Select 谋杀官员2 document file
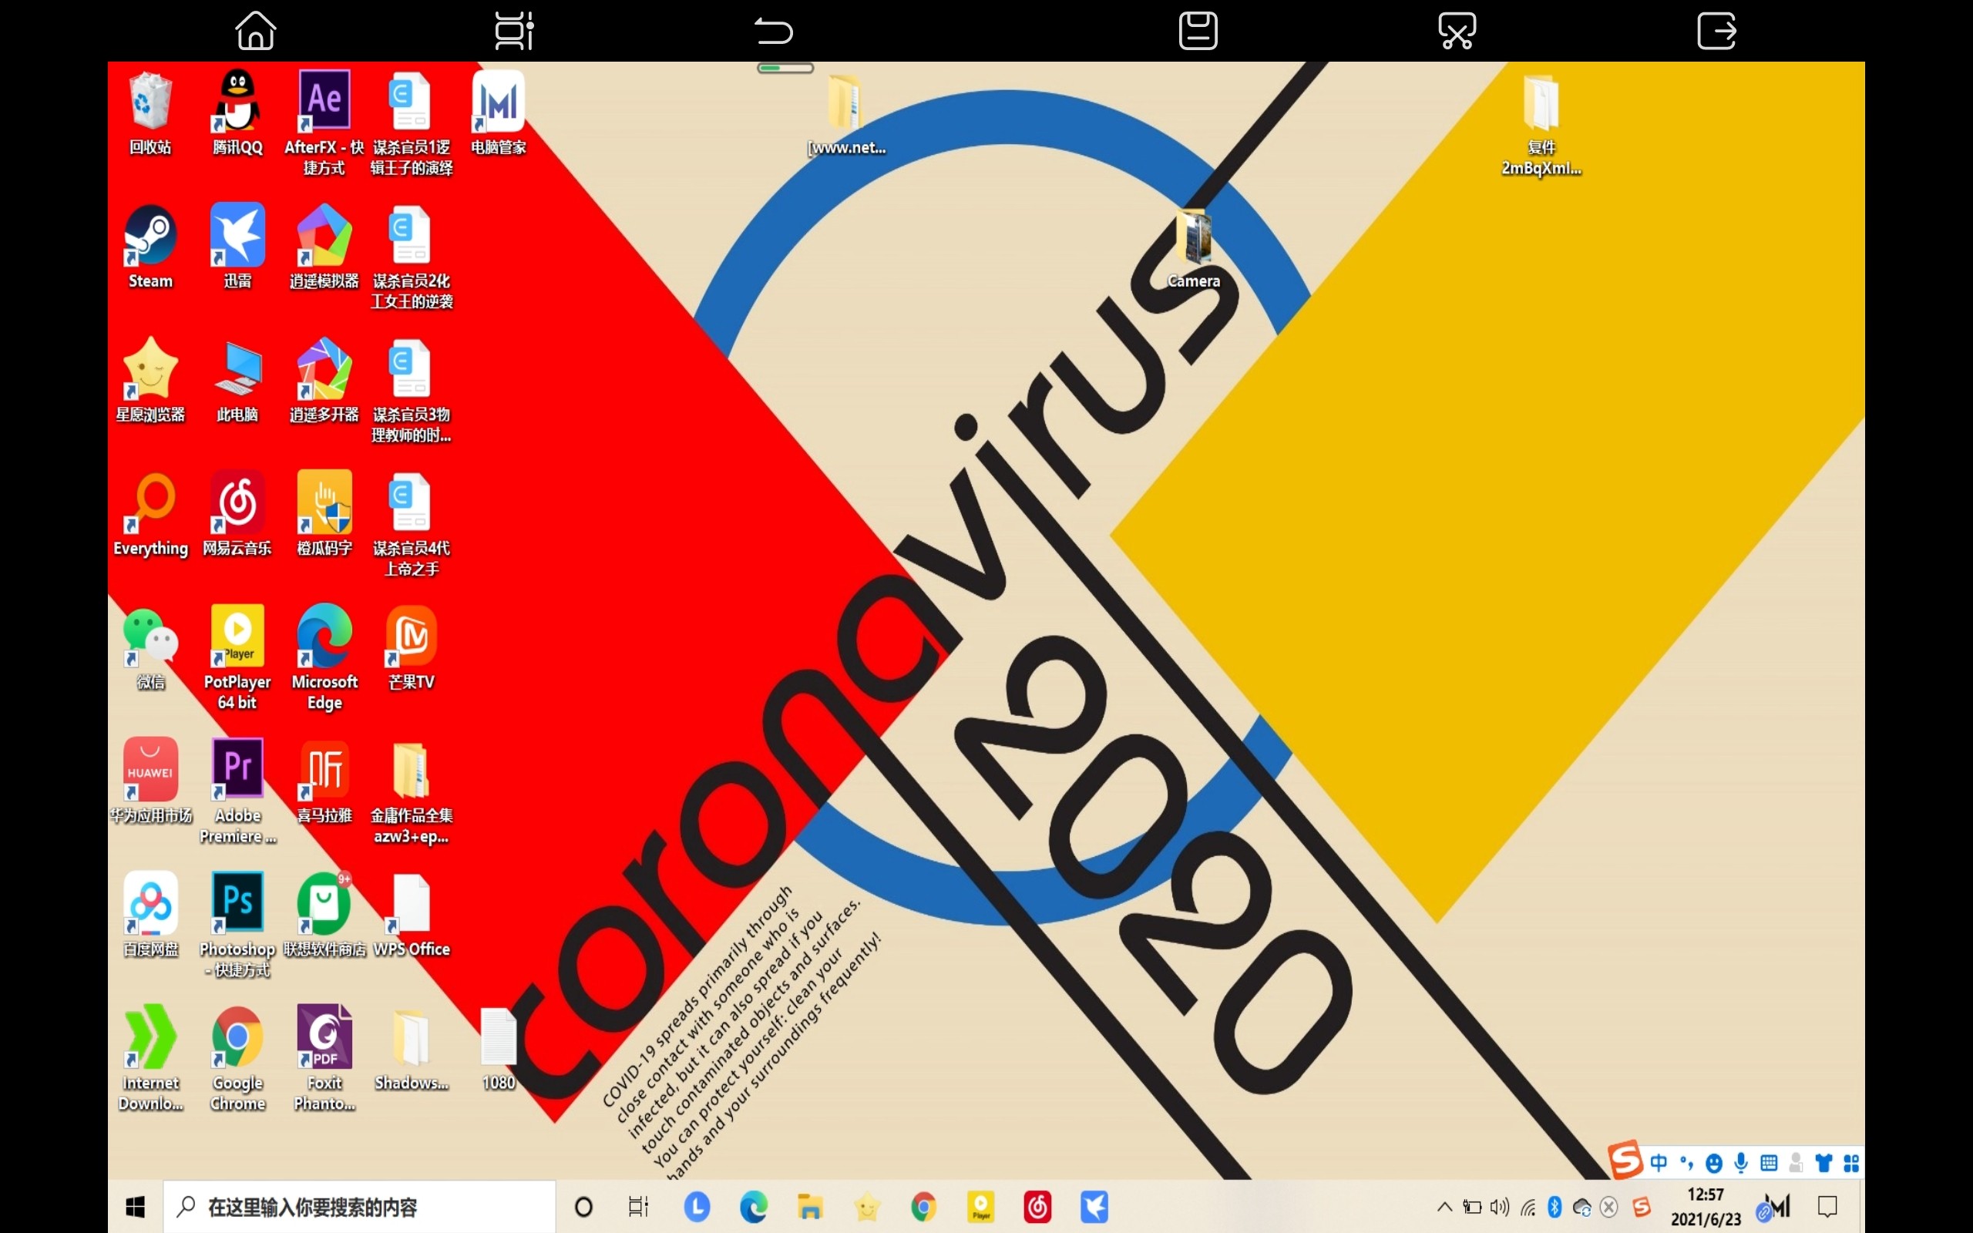The width and height of the screenshot is (1973, 1233). click(411, 235)
